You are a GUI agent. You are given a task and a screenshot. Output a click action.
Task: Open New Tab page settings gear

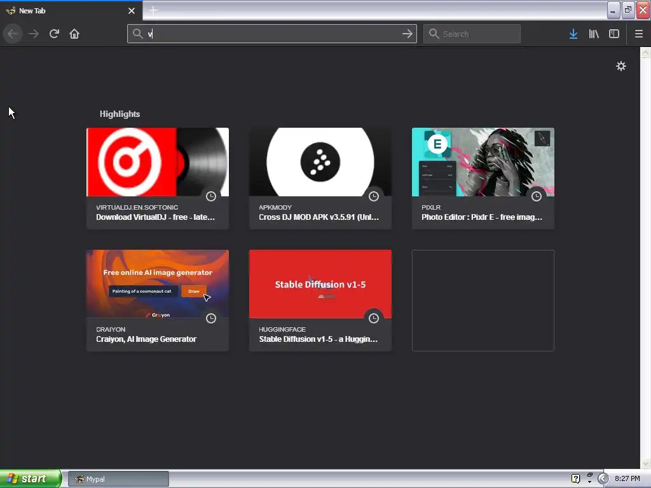[x=620, y=66]
